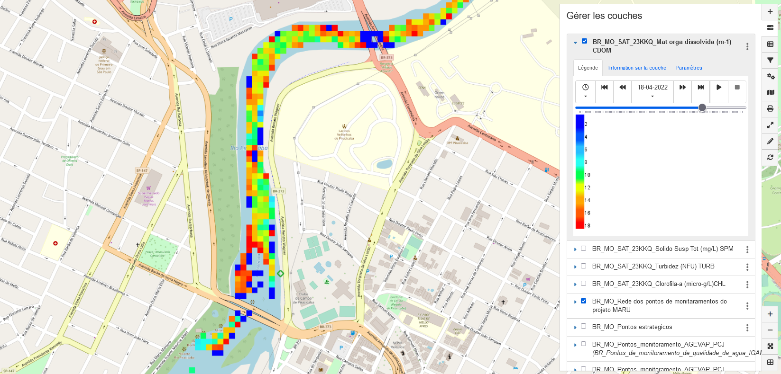The height and width of the screenshot is (374, 781).
Task: Open options menu for Pontos estrategicos layer
Action: point(747,328)
